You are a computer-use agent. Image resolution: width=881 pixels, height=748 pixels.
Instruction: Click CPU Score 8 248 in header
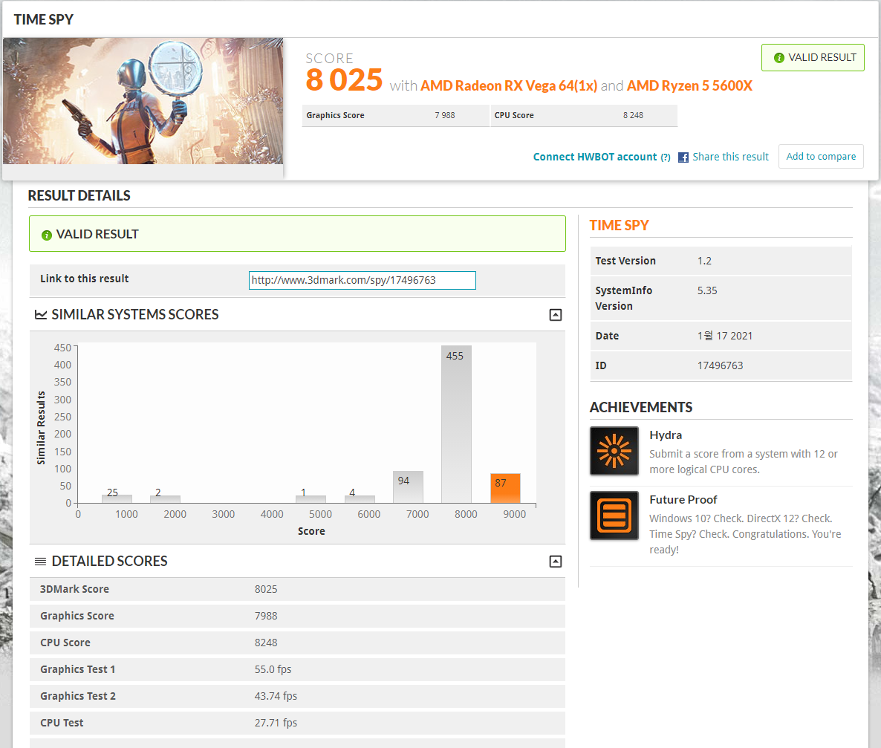[x=585, y=115]
